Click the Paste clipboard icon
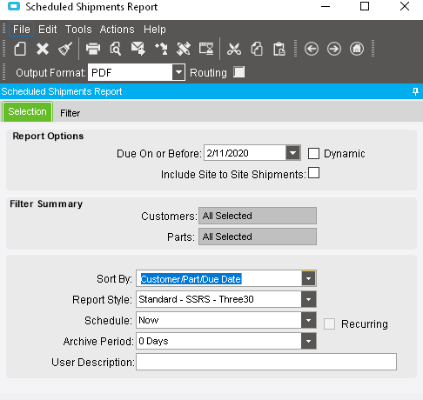423x400 pixels. (x=279, y=49)
